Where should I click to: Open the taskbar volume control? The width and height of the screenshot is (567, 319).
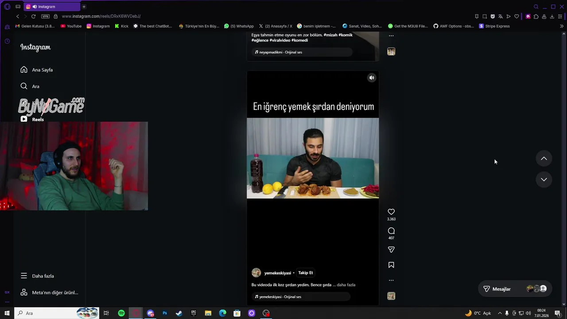[528, 313]
